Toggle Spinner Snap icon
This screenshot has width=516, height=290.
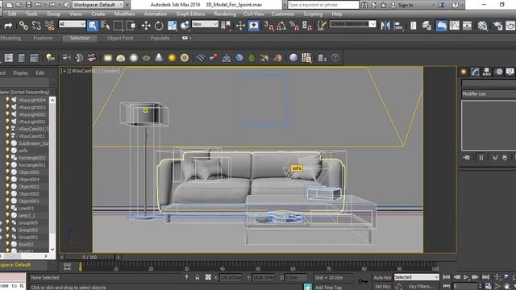click(x=306, y=25)
